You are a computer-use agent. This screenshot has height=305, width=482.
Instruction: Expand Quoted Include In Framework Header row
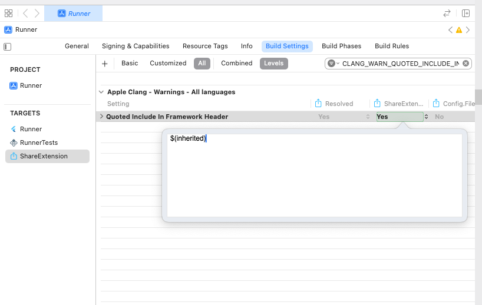101,117
